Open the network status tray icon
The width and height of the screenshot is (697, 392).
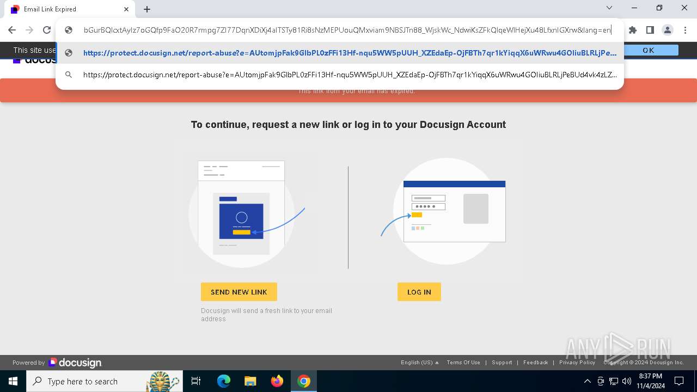point(614,381)
